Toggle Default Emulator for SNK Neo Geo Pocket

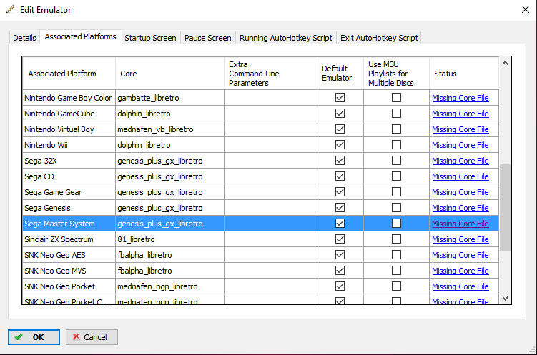(x=340, y=286)
